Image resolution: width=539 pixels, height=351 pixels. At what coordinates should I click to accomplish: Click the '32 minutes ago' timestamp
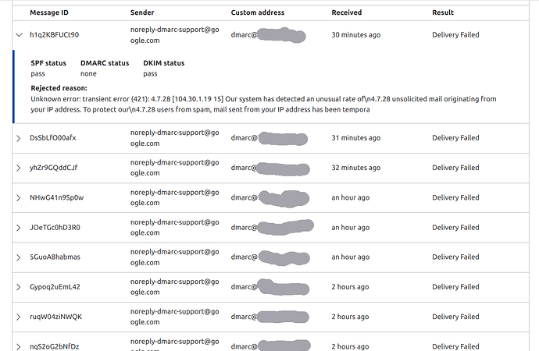(355, 168)
